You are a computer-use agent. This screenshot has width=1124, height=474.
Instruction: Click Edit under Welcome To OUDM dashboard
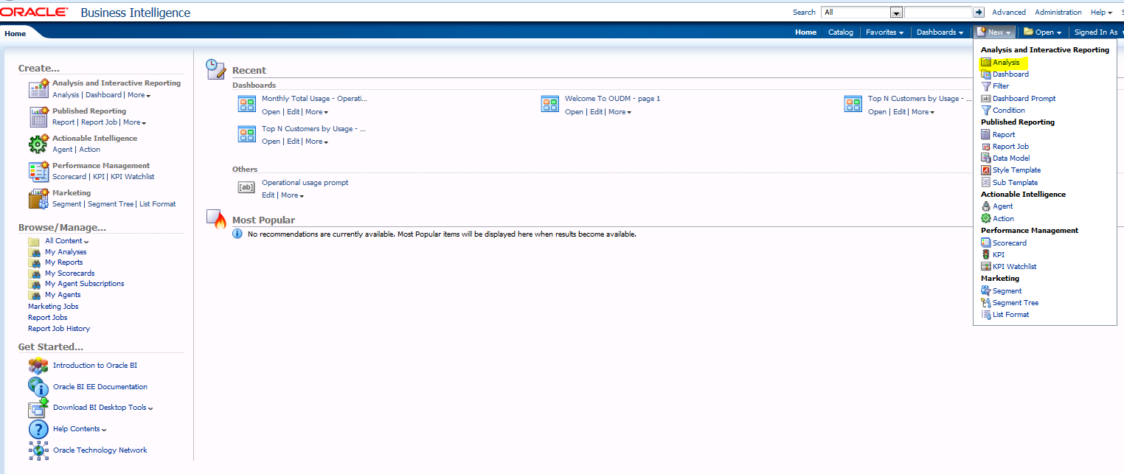596,112
